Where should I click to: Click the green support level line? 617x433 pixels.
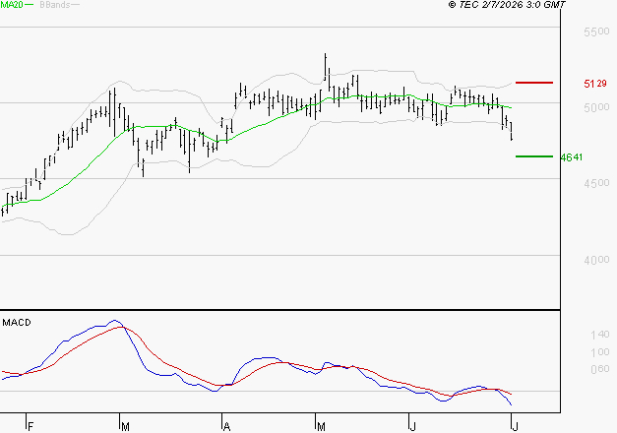coord(534,156)
